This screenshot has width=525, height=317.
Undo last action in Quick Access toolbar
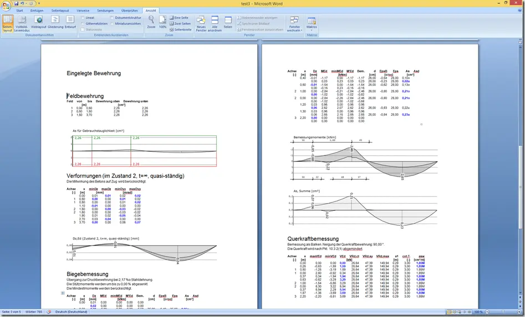tap(22, 3)
